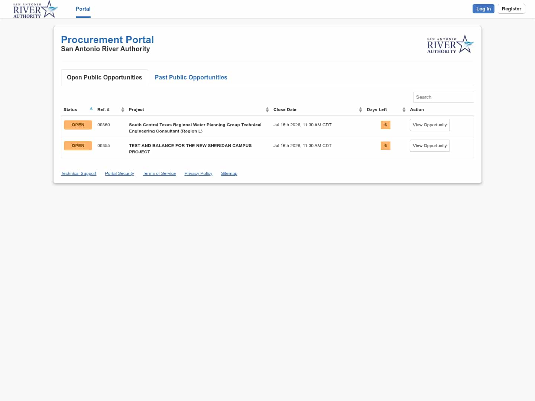View Opportunity for Sheridan Campus project
The height and width of the screenshot is (401, 535).
[429, 146]
